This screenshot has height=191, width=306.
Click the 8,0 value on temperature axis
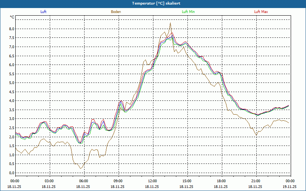pos(11,29)
